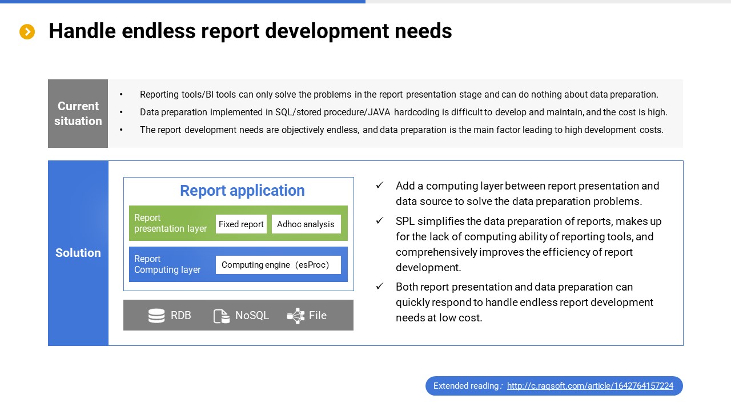Click the NoSQL document icon

coord(221,316)
